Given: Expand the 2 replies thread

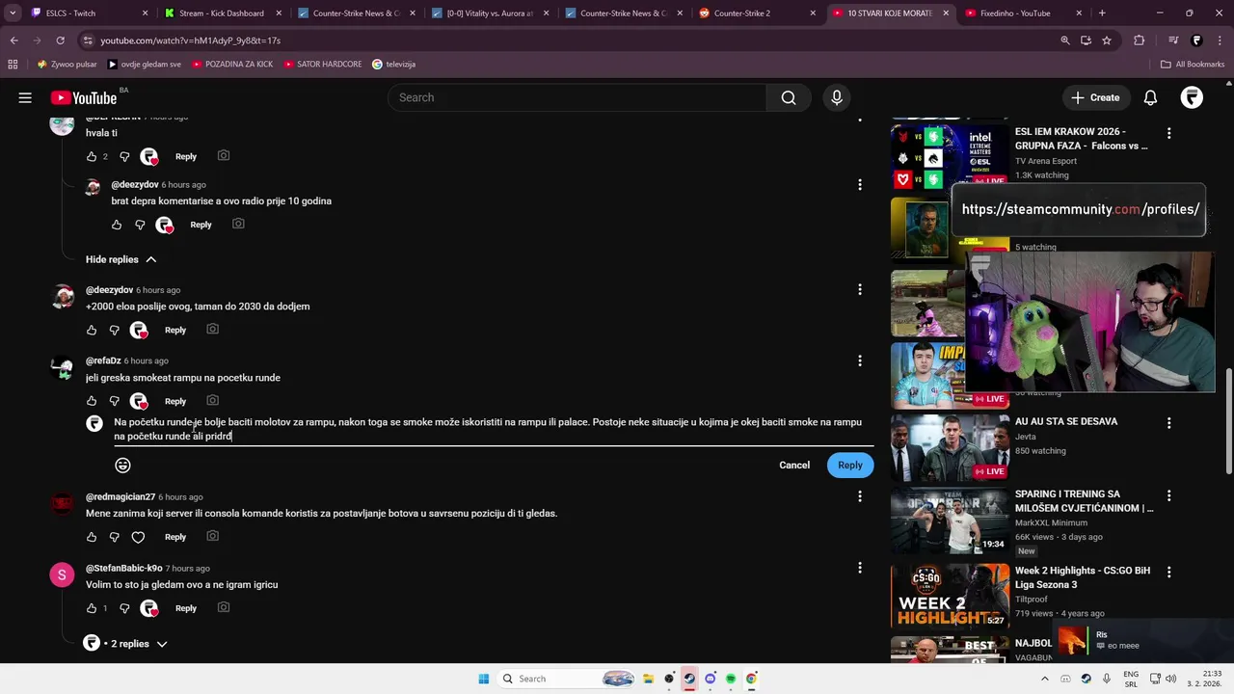Looking at the screenshot, I should [126, 643].
